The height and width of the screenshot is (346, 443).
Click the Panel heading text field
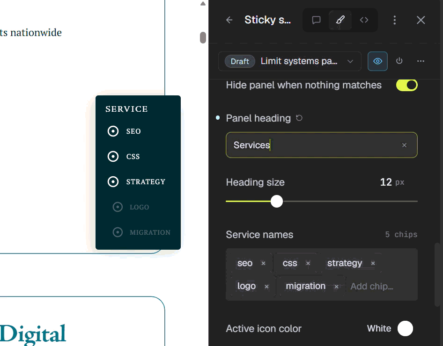pyautogui.click(x=322, y=145)
